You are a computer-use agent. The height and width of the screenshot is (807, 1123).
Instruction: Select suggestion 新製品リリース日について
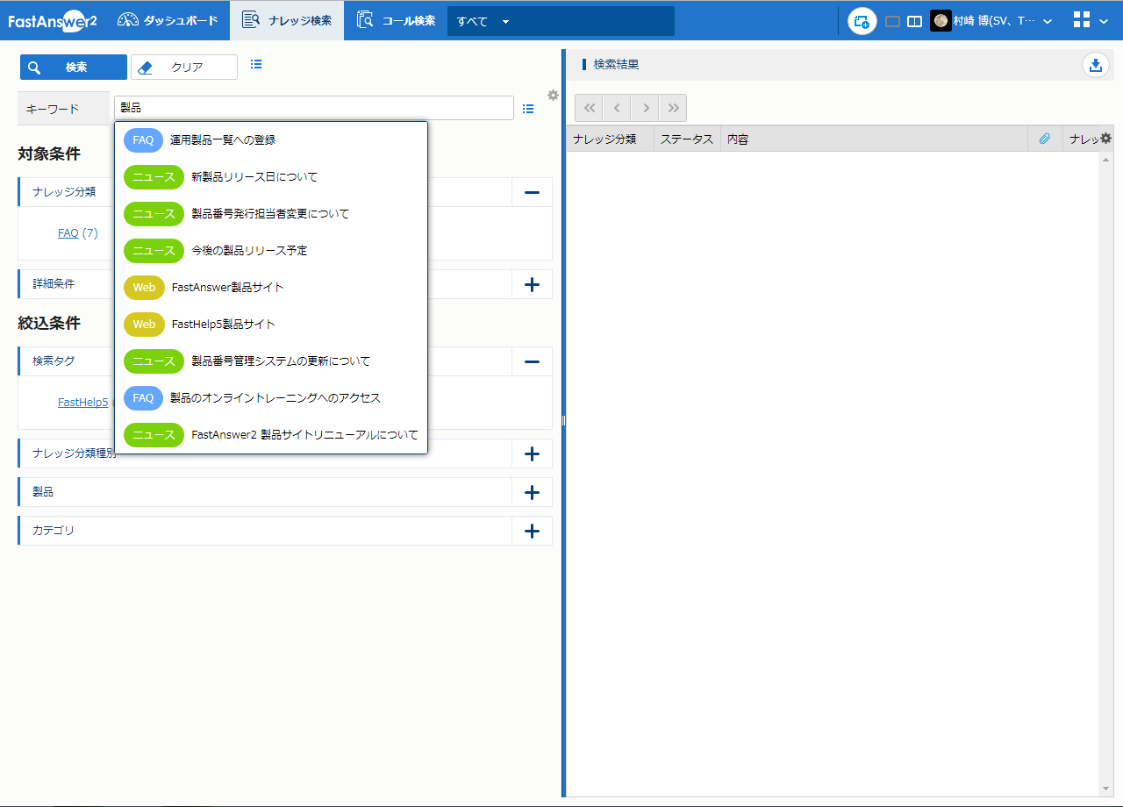[254, 177]
